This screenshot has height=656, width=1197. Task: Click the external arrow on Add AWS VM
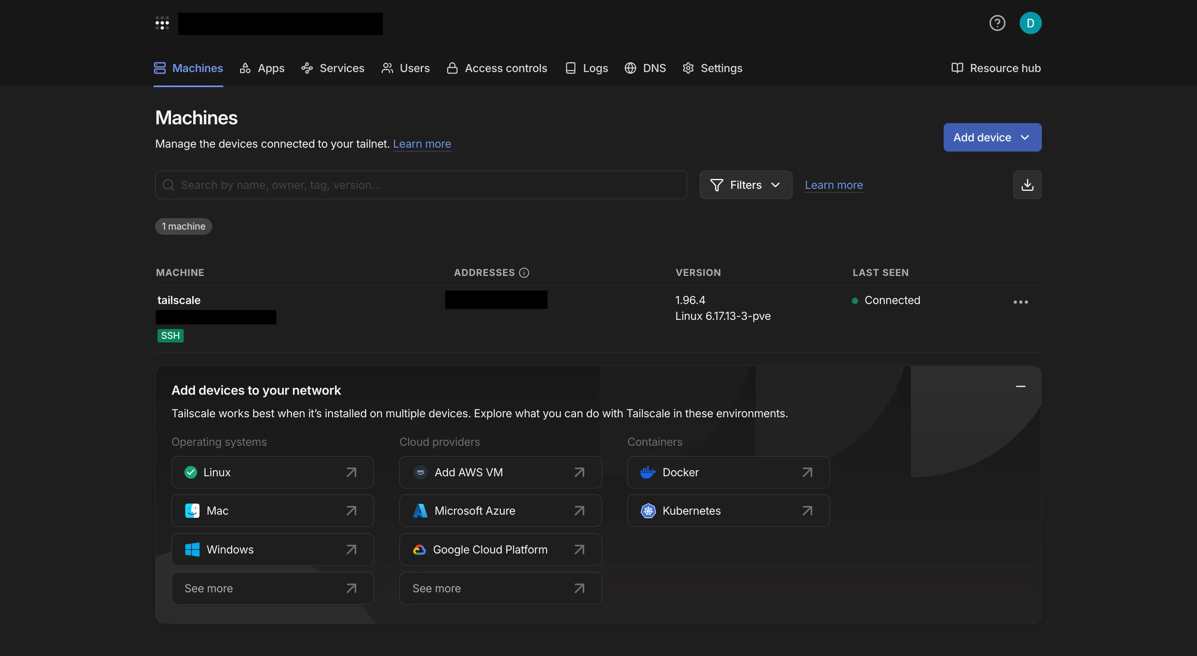pos(579,472)
